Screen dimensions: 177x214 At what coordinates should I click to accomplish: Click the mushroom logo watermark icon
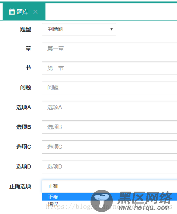coord(102,201)
